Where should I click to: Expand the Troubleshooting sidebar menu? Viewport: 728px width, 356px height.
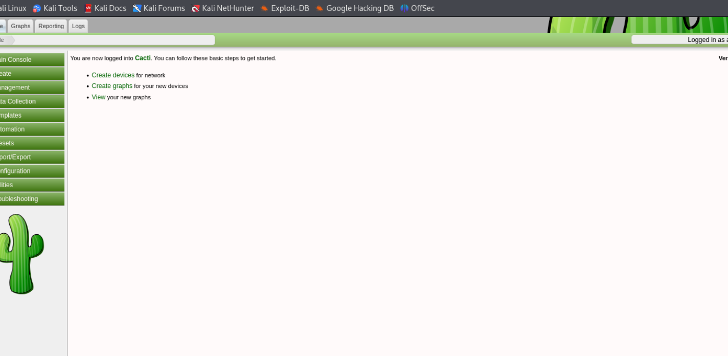click(32, 199)
